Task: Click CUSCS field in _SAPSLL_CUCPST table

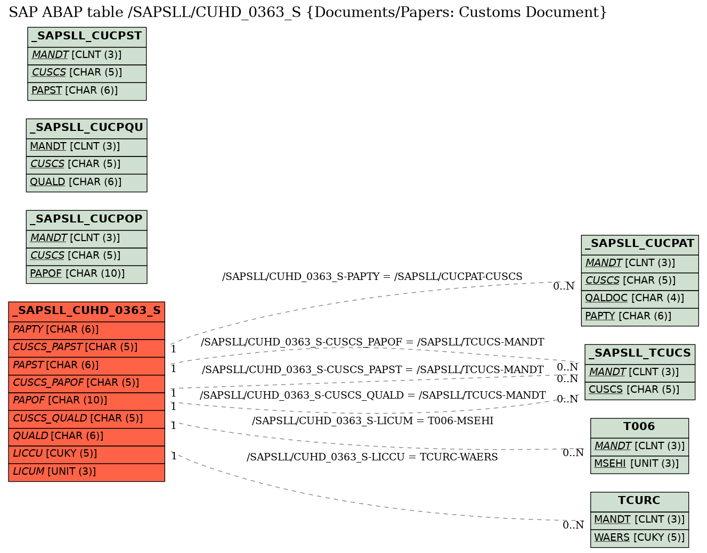Action: 87,73
